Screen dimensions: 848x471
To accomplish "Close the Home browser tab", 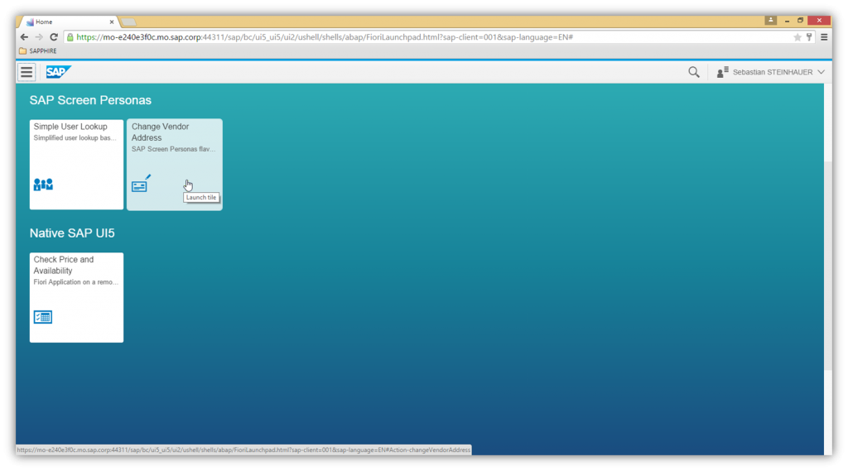I will point(112,22).
